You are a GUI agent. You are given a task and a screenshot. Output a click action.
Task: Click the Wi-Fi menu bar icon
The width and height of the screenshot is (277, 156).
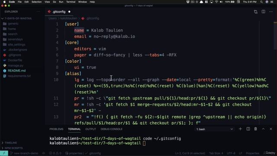tap(216, 2)
